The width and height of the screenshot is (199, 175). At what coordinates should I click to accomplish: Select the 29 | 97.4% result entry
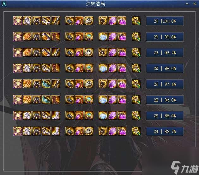point(165,84)
